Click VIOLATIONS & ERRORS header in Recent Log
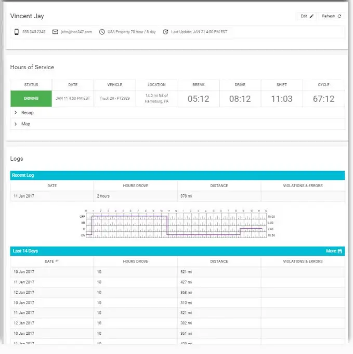This screenshot has width=353, height=354. click(303, 186)
